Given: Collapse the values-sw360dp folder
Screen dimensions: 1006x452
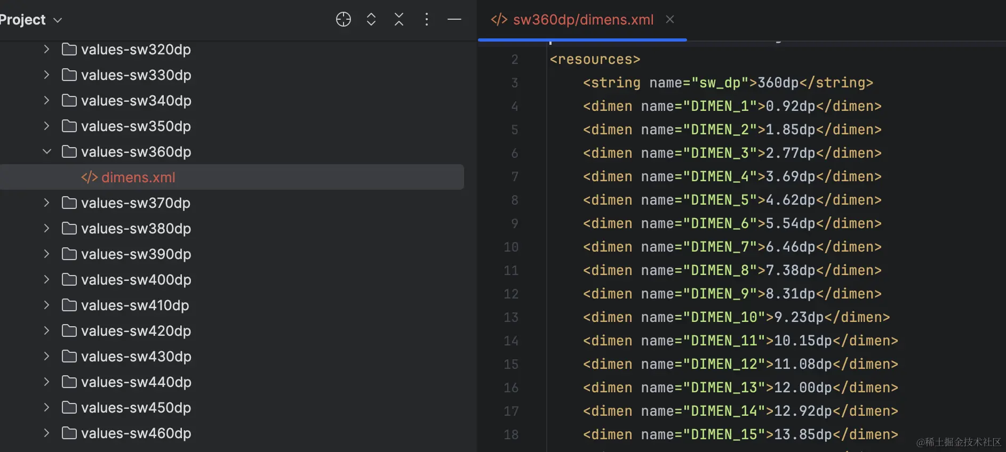Looking at the screenshot, I should (46, 152).
